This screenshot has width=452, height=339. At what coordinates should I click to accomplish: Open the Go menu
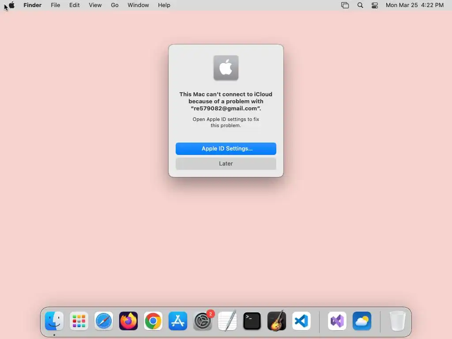coord(115,5)
